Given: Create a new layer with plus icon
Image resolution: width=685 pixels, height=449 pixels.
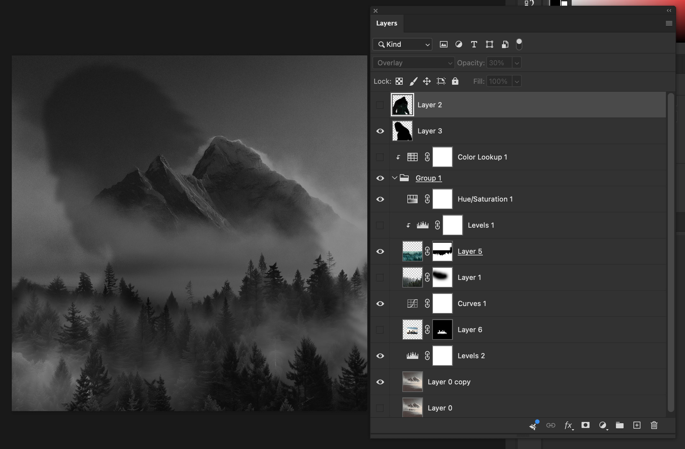Looking at the screenshot, I should click(x=637, y=425).
